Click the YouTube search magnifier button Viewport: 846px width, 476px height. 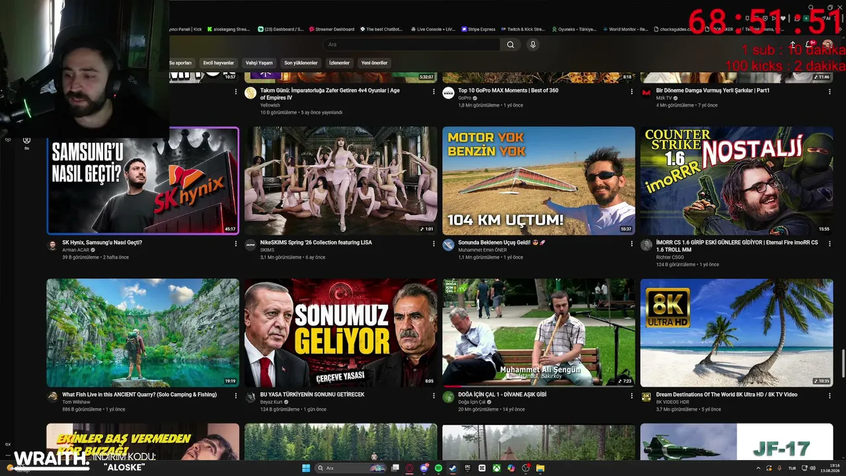tap(510, 44)
